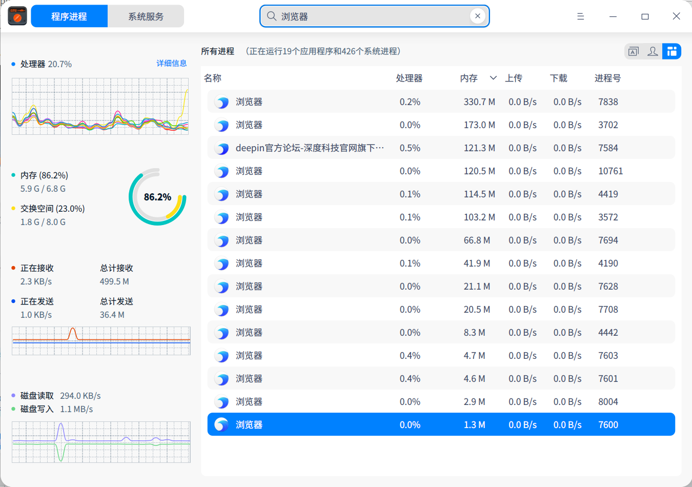Click the browser icon of process 7838
This screenshot has width=692, height=487.
pos(221,102)
